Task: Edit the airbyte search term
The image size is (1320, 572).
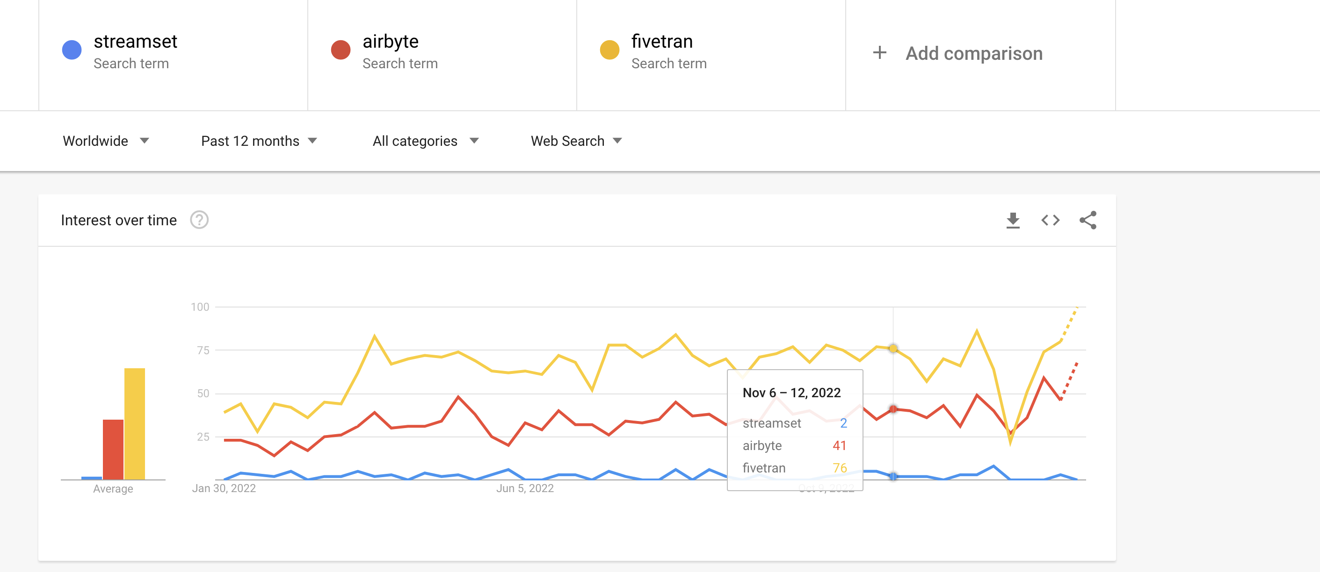Action: (391, 42)
